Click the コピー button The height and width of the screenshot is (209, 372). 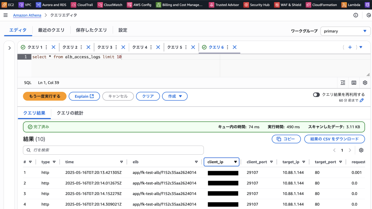[286, 139]
